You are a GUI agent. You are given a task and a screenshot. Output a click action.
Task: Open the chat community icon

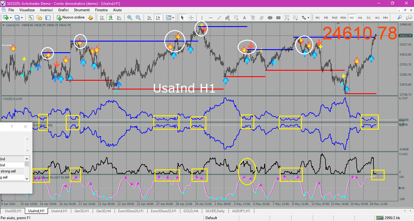408,18
